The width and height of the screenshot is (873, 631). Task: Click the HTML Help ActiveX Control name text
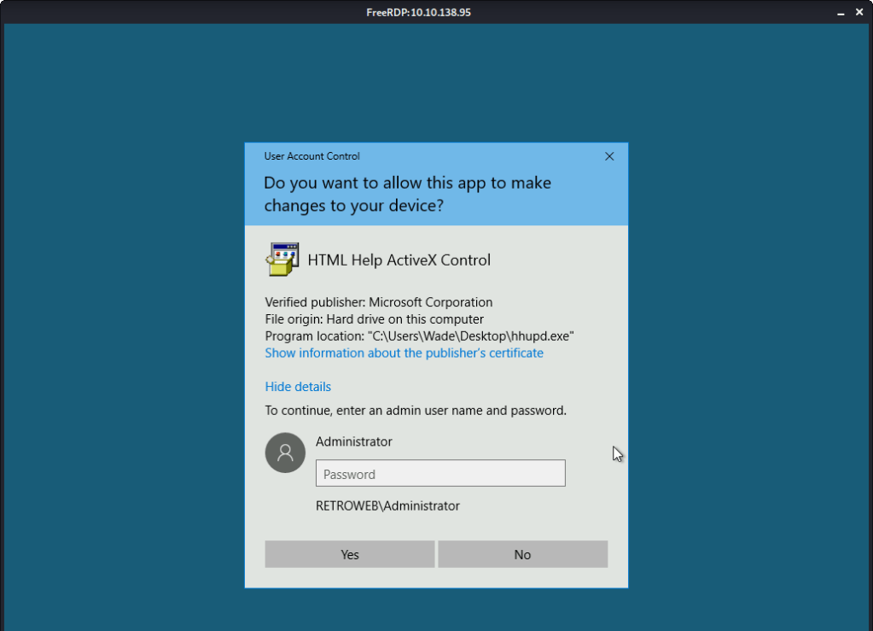(399, 260)
